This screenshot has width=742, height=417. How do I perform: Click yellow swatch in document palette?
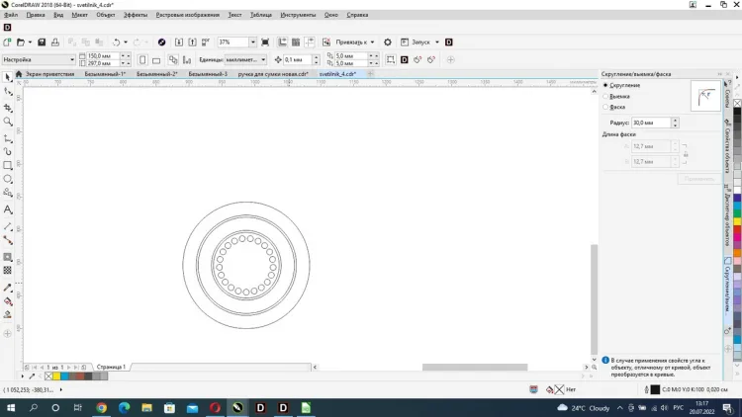pos(56,376)
